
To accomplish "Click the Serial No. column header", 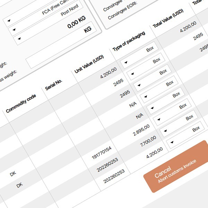I will [x=54, y=84].
